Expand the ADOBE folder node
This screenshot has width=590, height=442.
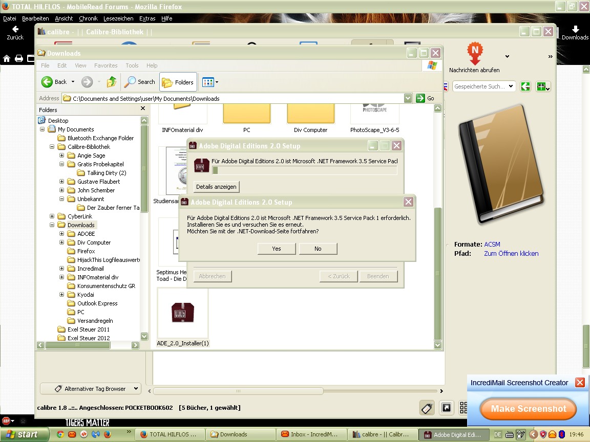(x=61, y=233)
